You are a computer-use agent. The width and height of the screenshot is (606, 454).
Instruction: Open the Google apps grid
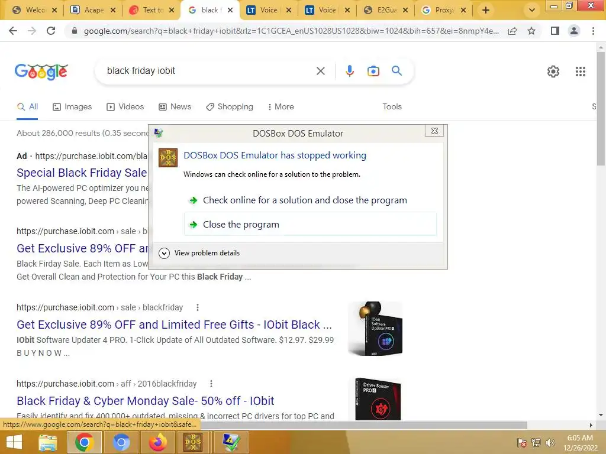[580, 72]
